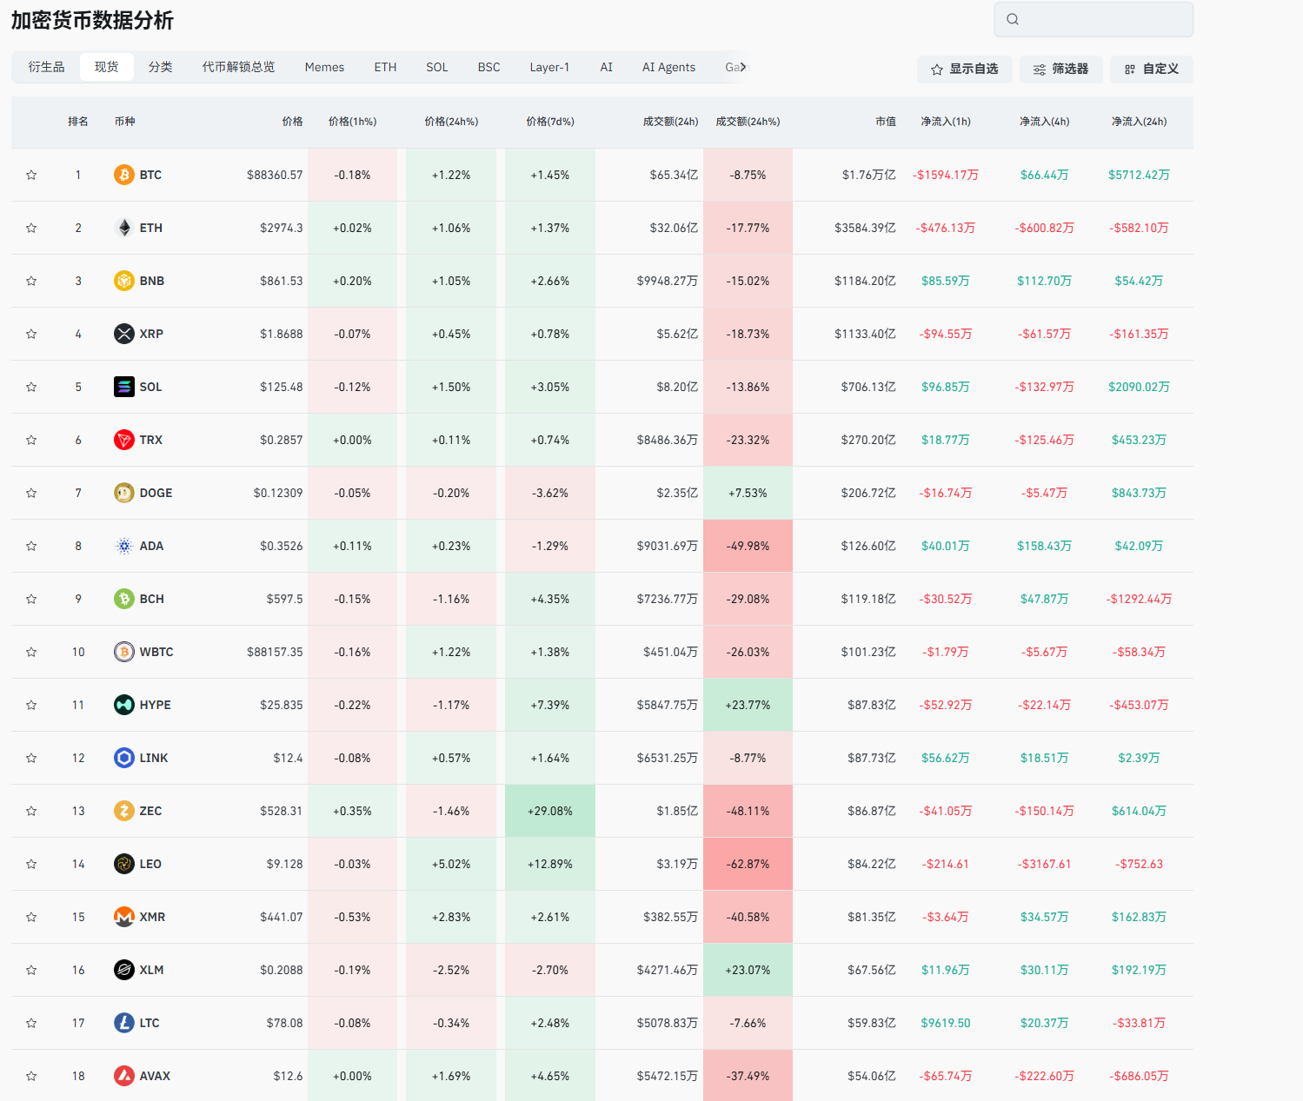Toggle favorite star for XRP row

point(31,334)
